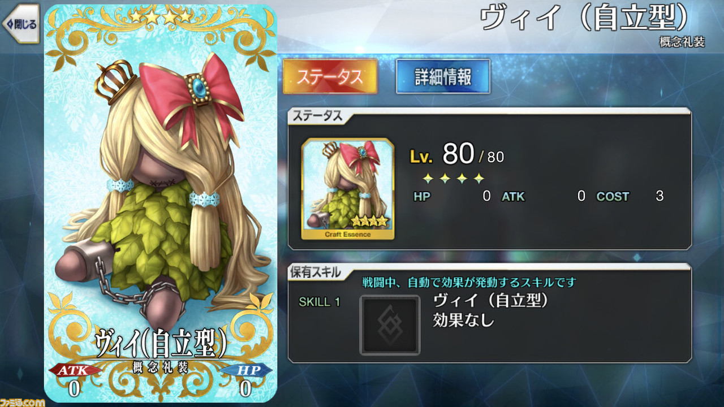Click the four-star rating under Lv. 80
Image resolution: width=724 pixels, height=407 pixels.
454,179
